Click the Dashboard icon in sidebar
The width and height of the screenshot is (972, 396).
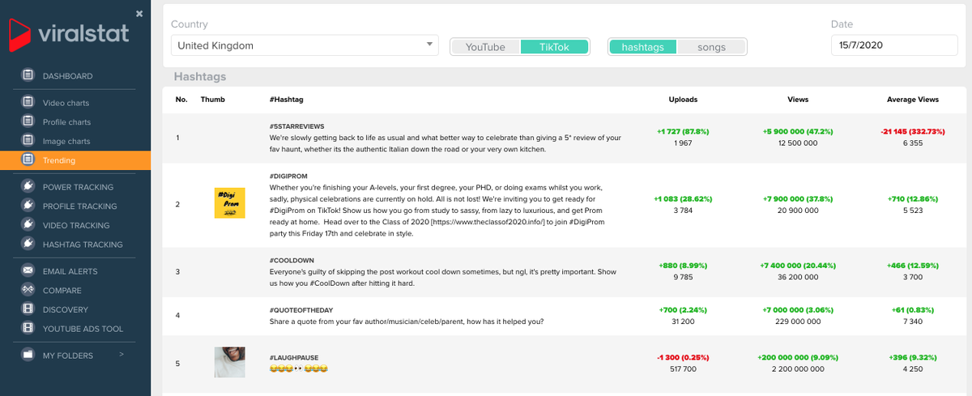[28, 76]
